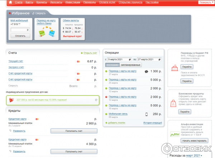This screenshot has width=215, height=158.
Task: Click the mobile payment amount input field
Action: coord(19,30)
